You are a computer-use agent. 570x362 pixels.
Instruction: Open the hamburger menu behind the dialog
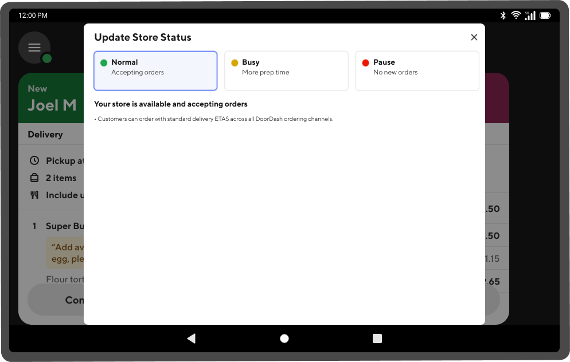[34, 48]
